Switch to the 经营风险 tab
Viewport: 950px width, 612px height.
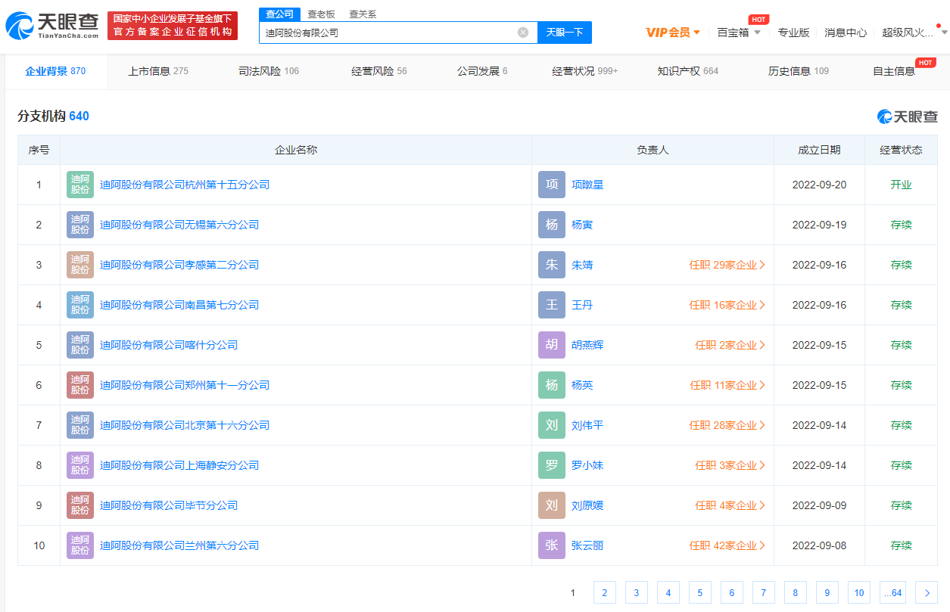[x=379, y=71]
